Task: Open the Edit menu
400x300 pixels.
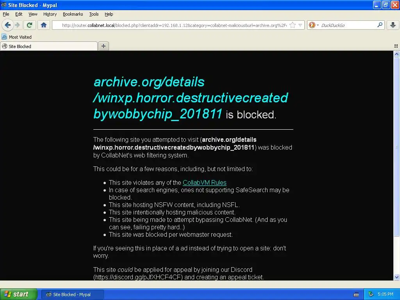Action: point(19,14)
